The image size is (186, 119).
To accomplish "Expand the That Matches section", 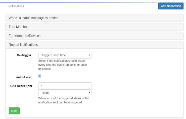I will 95,27.
